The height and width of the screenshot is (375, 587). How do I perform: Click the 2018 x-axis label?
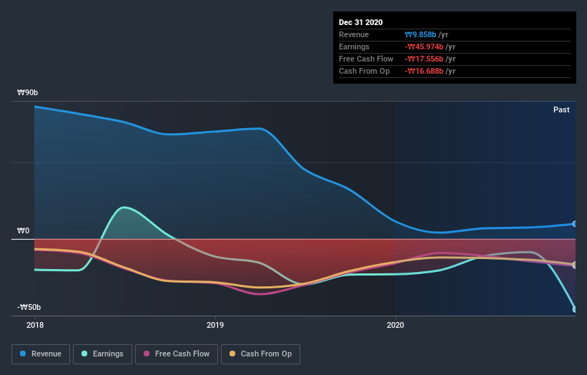click(35, 325)
